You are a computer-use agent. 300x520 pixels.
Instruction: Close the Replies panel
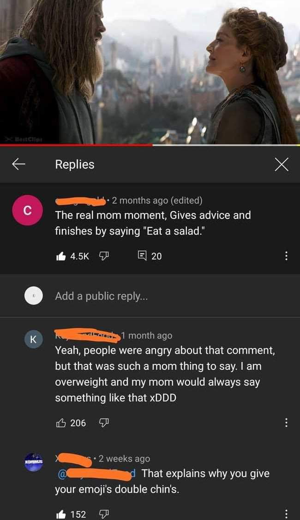[x=282, y=164]
